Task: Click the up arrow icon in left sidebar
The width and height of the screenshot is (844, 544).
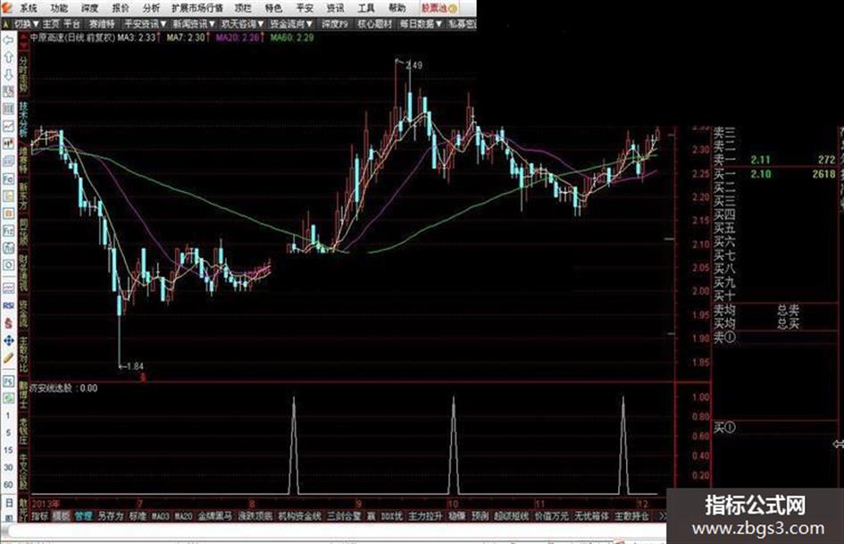Action: [8, 57]
